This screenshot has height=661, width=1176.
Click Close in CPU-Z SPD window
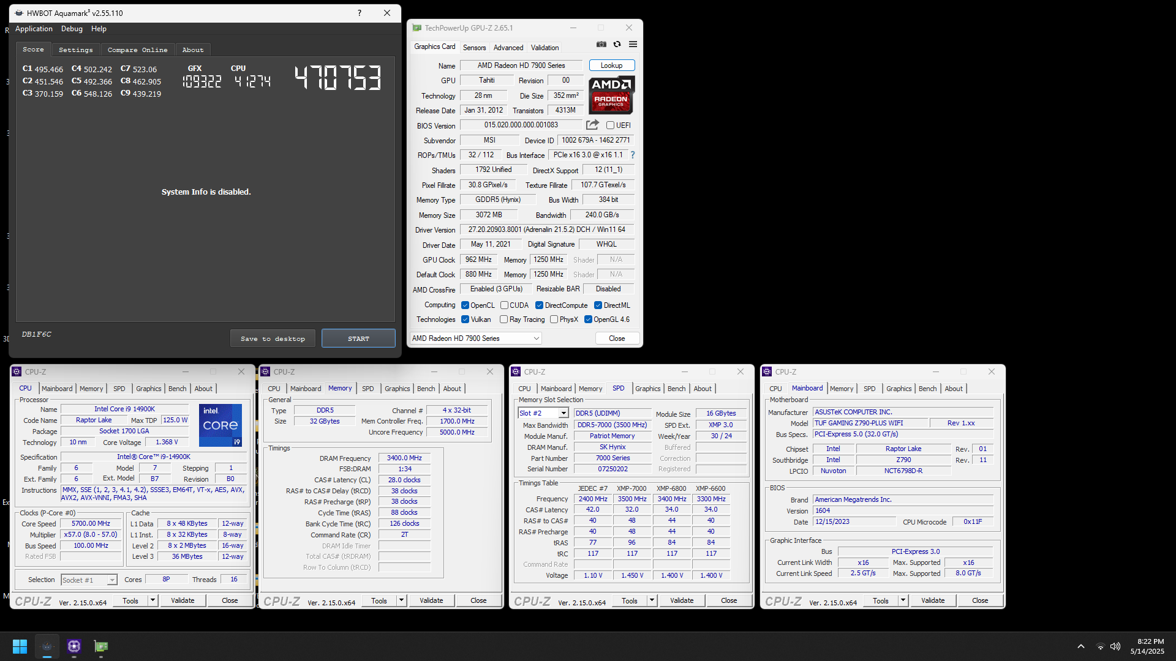729,600
